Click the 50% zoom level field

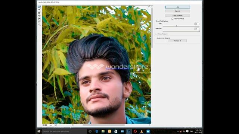click(51, 125)
